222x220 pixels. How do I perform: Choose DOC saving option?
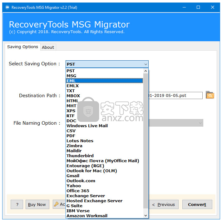tap(105, 121)
